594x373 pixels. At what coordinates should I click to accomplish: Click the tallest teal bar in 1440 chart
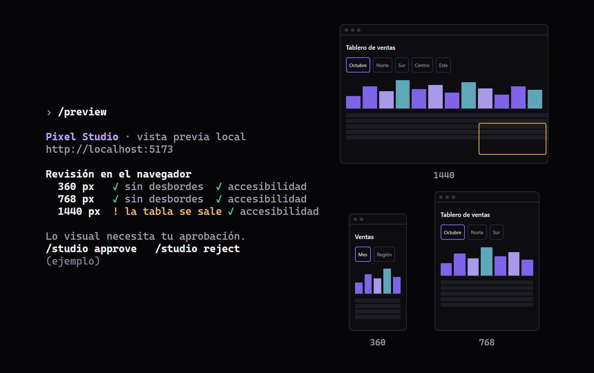coord(402,94)
